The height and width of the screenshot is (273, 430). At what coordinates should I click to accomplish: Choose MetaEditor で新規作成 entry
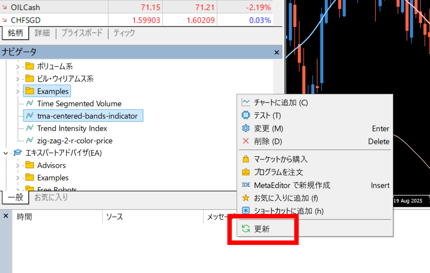tap(316, 185)
